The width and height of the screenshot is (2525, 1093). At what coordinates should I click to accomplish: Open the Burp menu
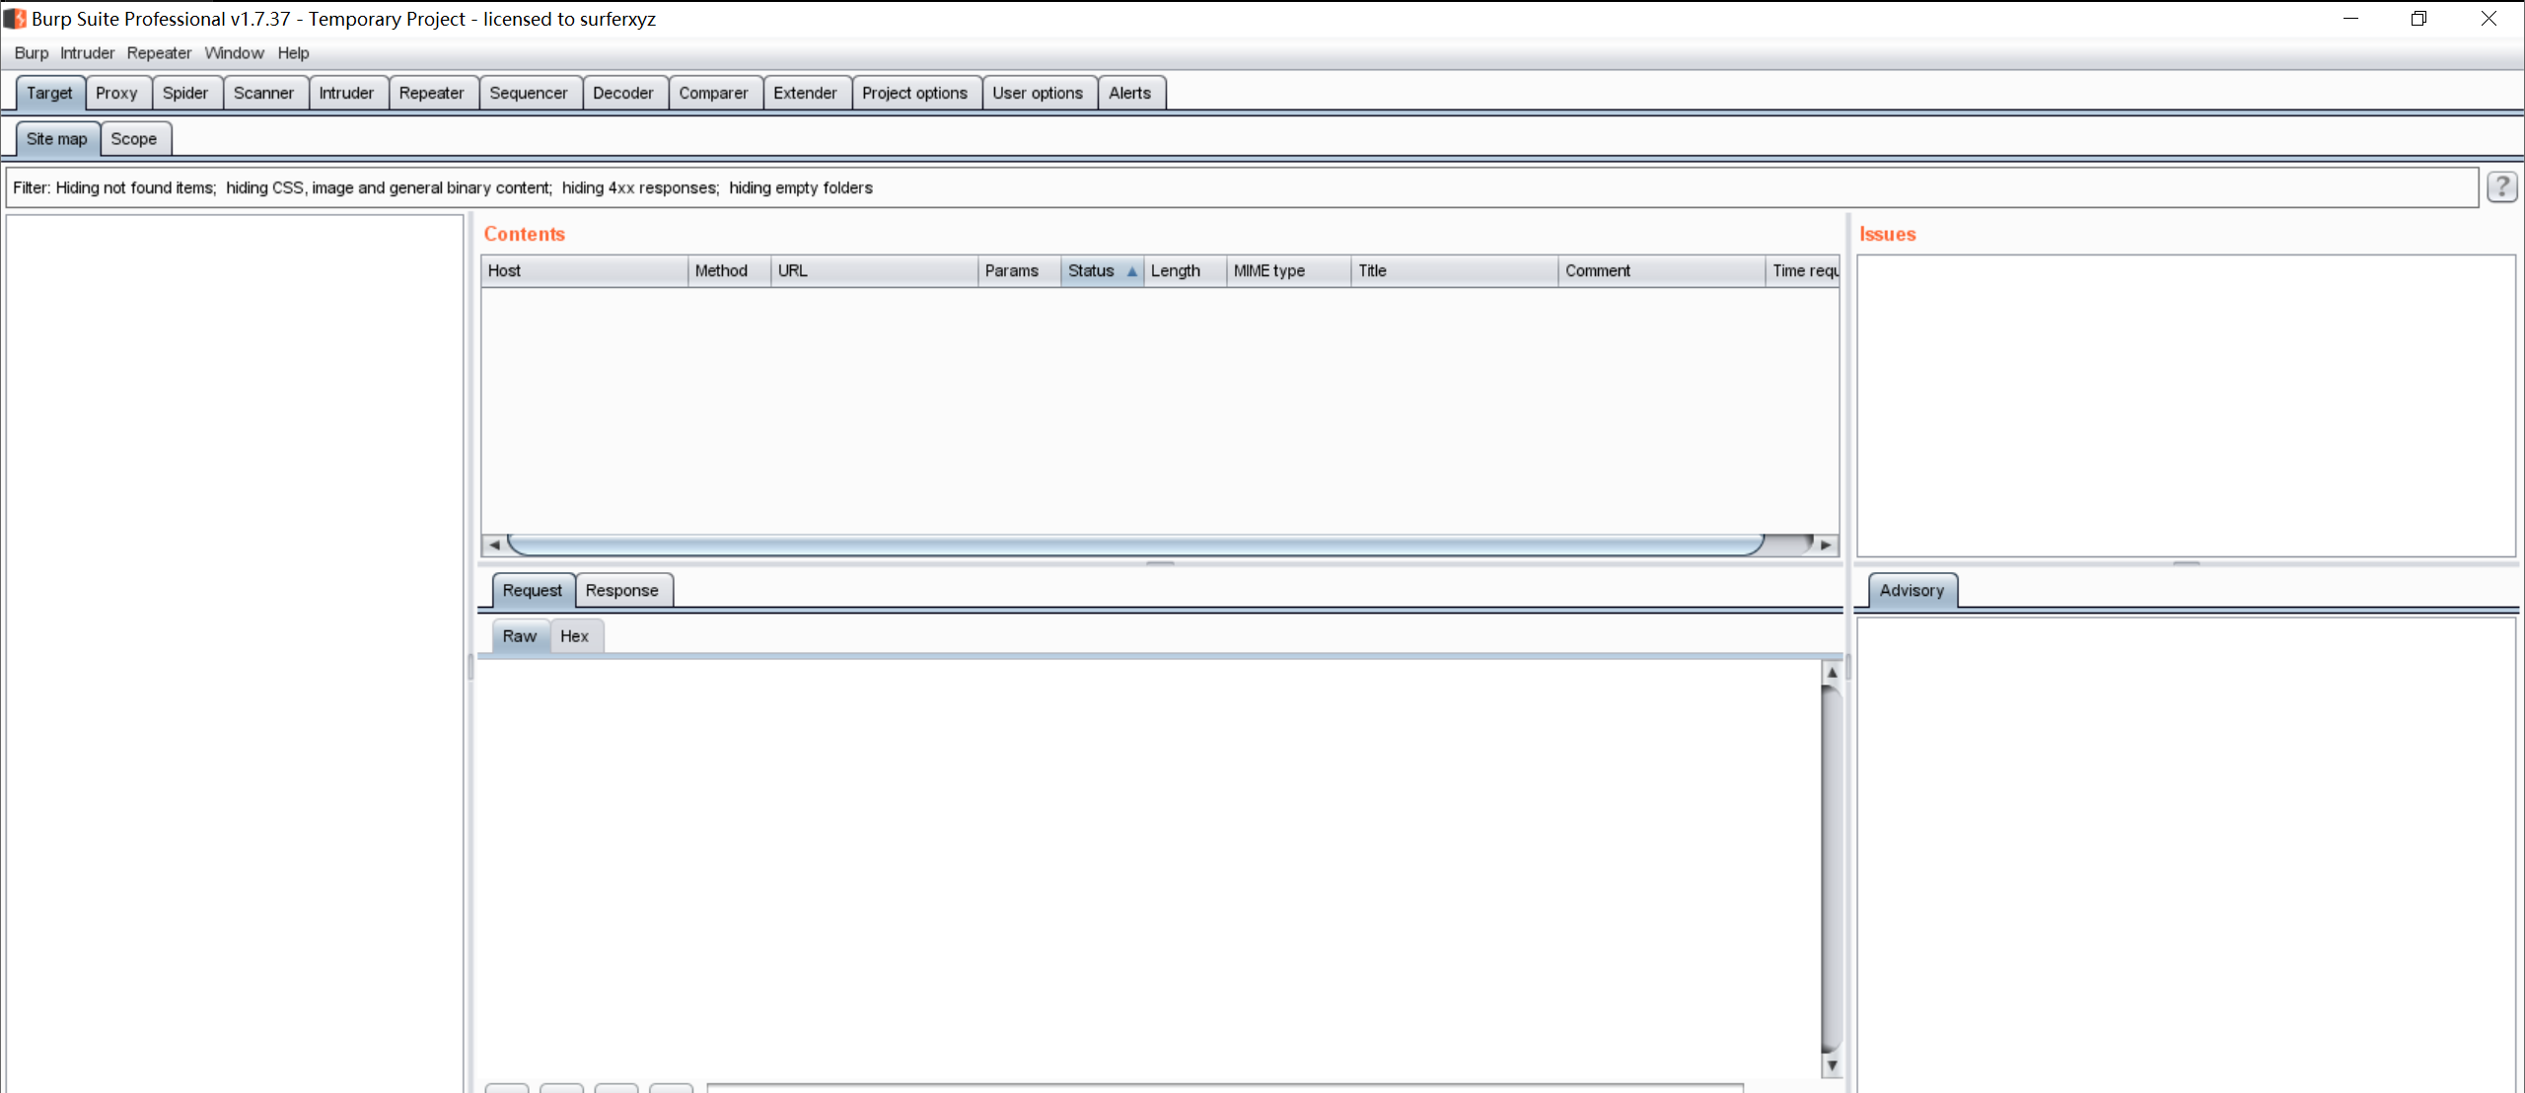(31, 53)
